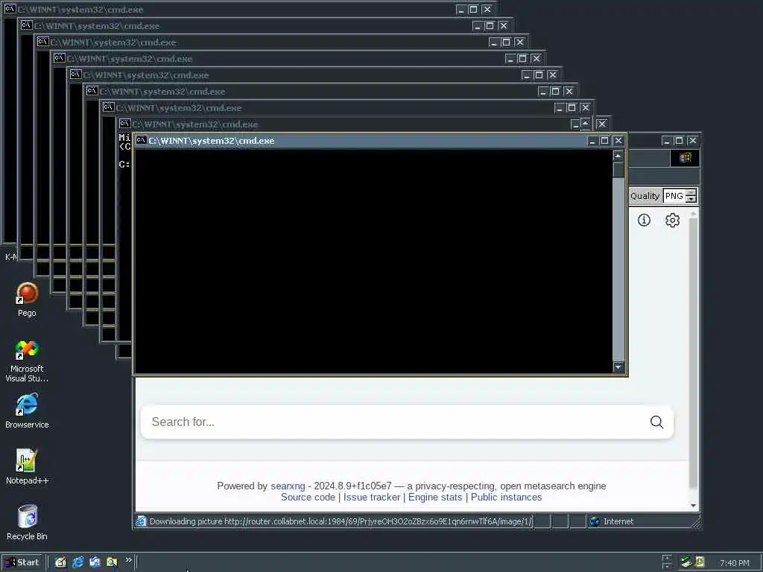Click the Downloading picture status bar text
Image resolution: width=763 pixels, height=572 pixels.
click(340, 521)
